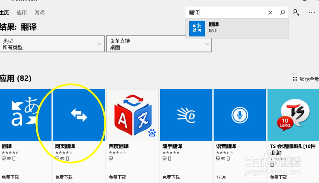This screenshot has height=183, width=319.
Task: Click the star rating of 随手翻译
Action: pyautogui.click(x=171, y=152)
